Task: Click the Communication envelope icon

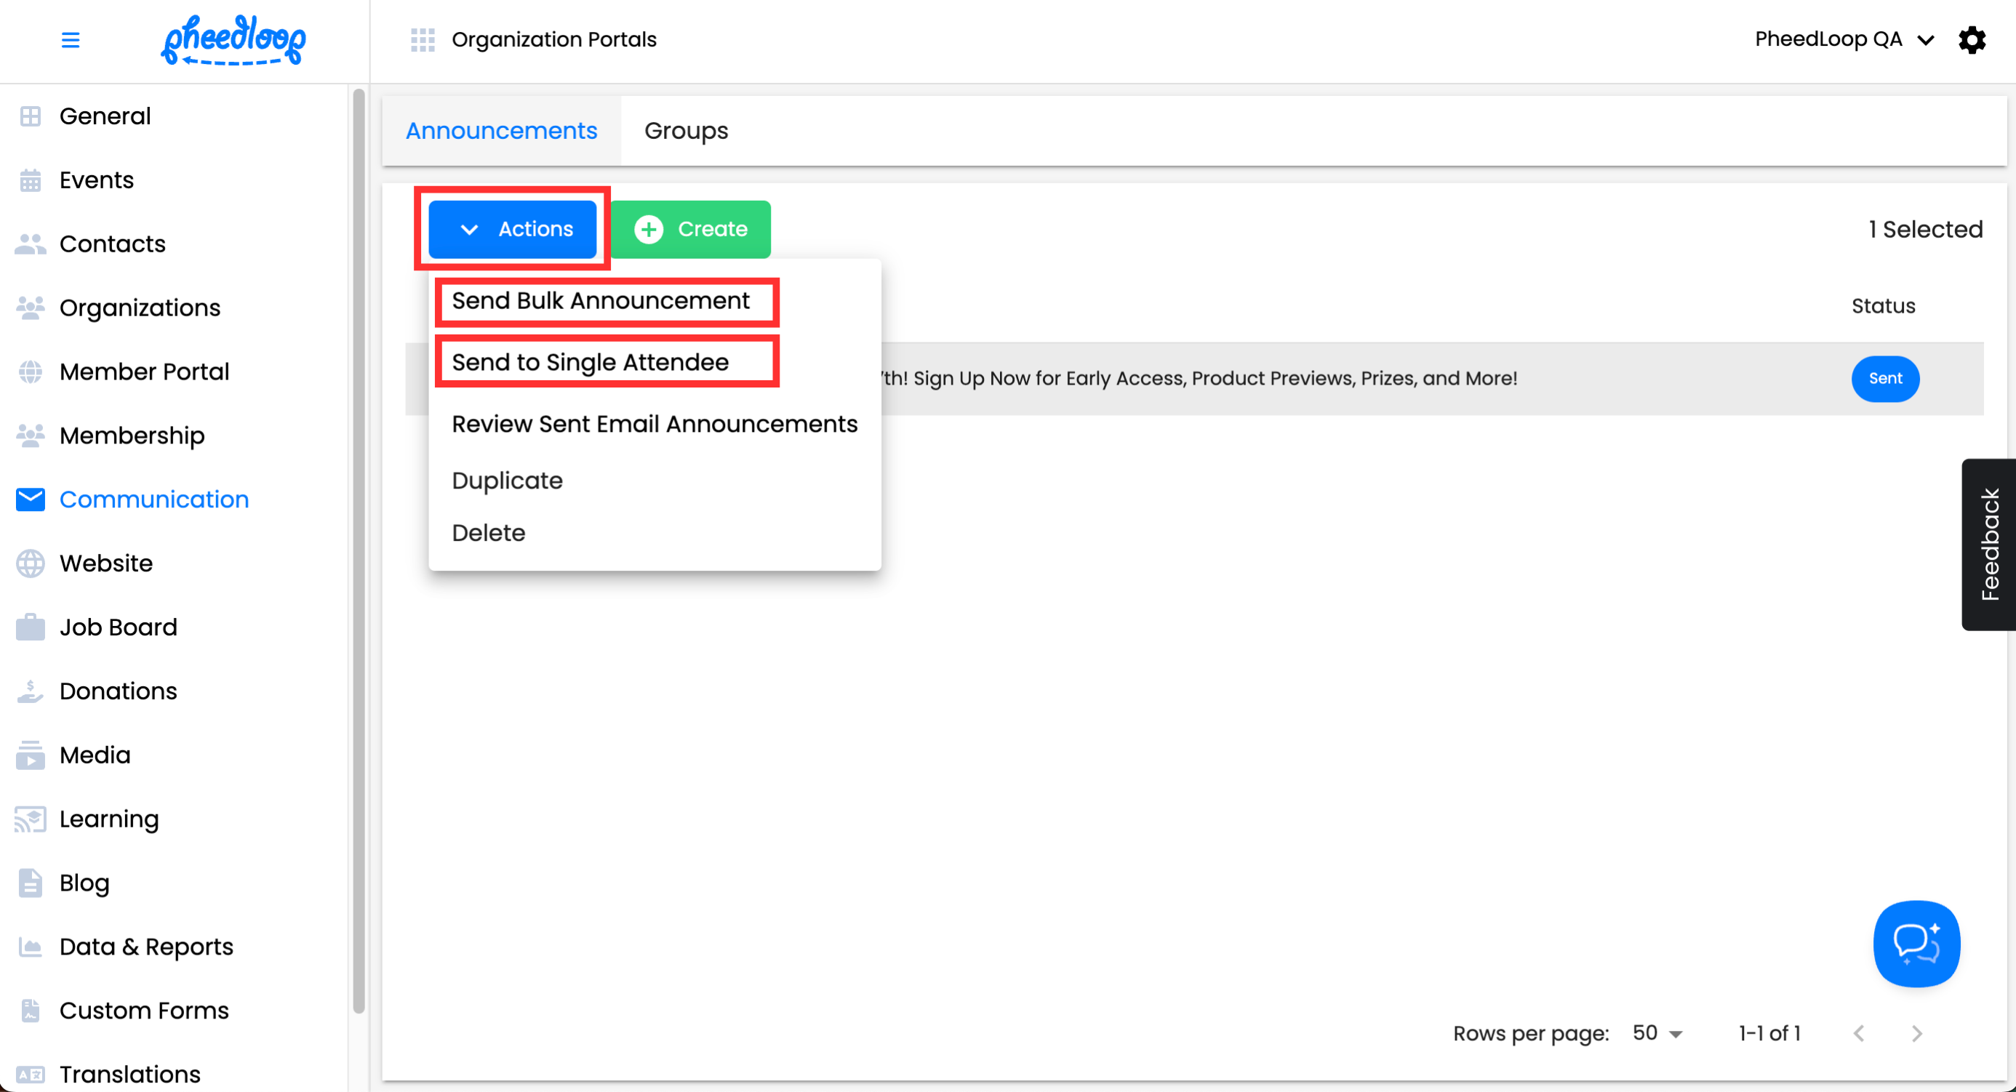Action: pyautogui.click(x=31, y=499)
